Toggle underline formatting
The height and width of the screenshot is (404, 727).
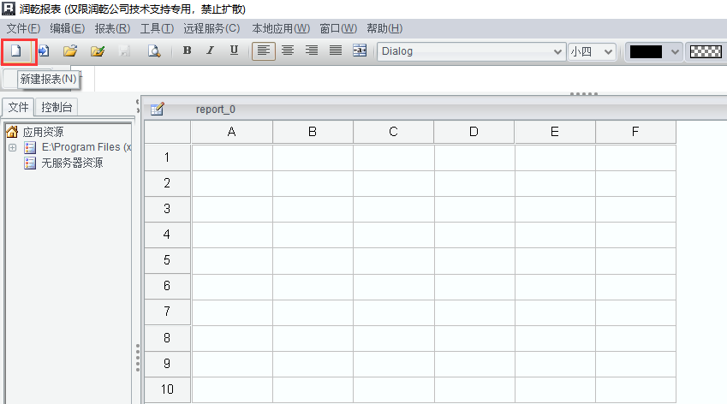click(x=234, y=51)
